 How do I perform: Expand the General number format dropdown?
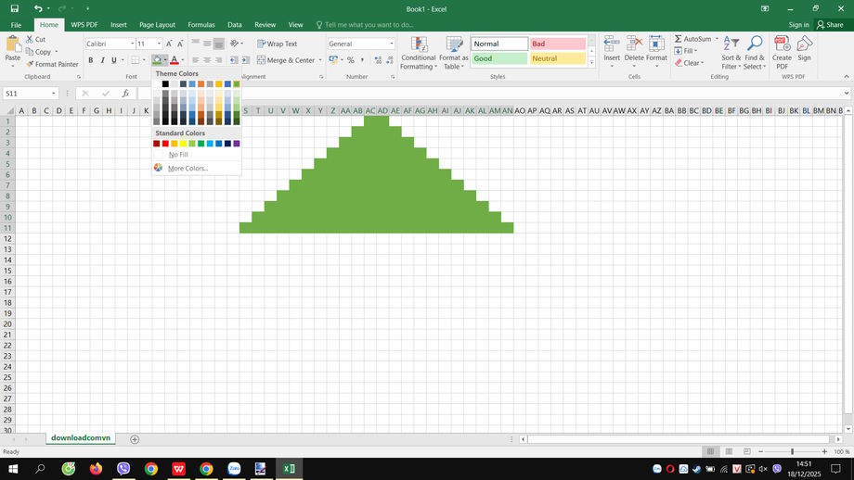pos(392,44)
